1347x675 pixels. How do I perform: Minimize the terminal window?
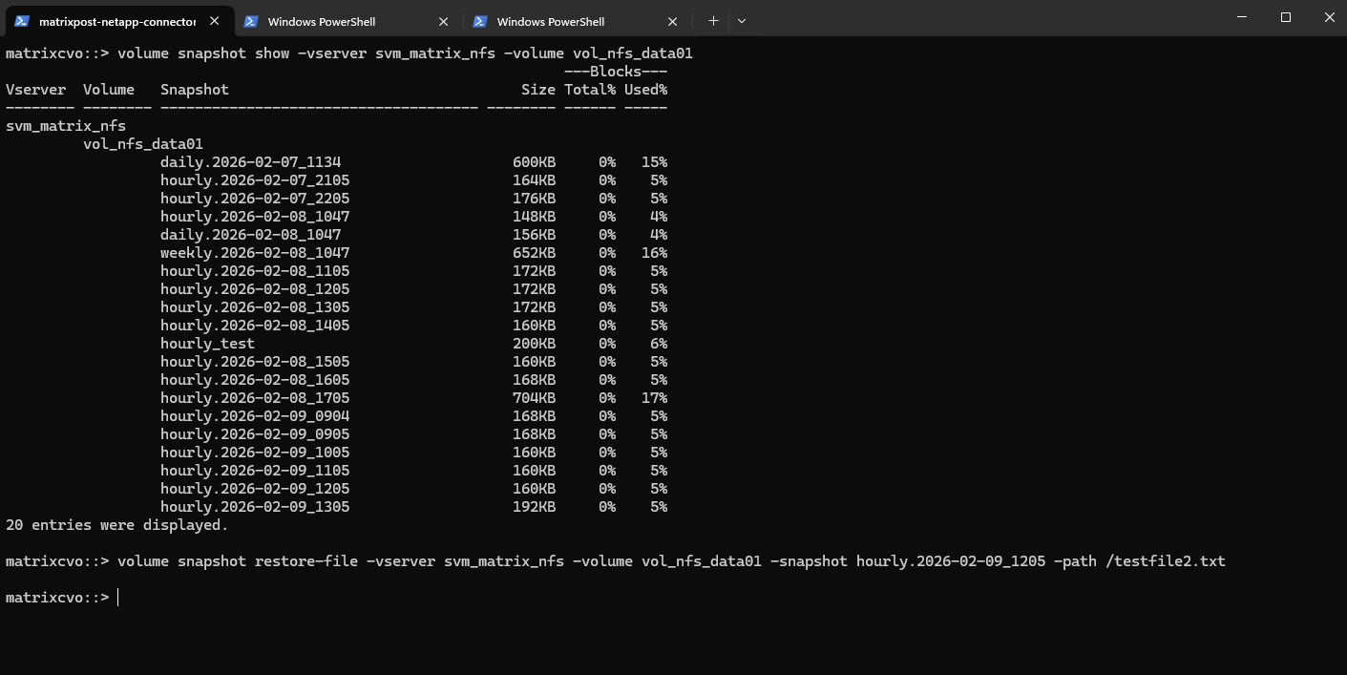(1242, 17)
